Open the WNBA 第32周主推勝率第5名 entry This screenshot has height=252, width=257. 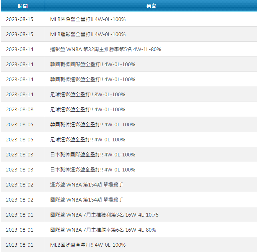(105, 49)
